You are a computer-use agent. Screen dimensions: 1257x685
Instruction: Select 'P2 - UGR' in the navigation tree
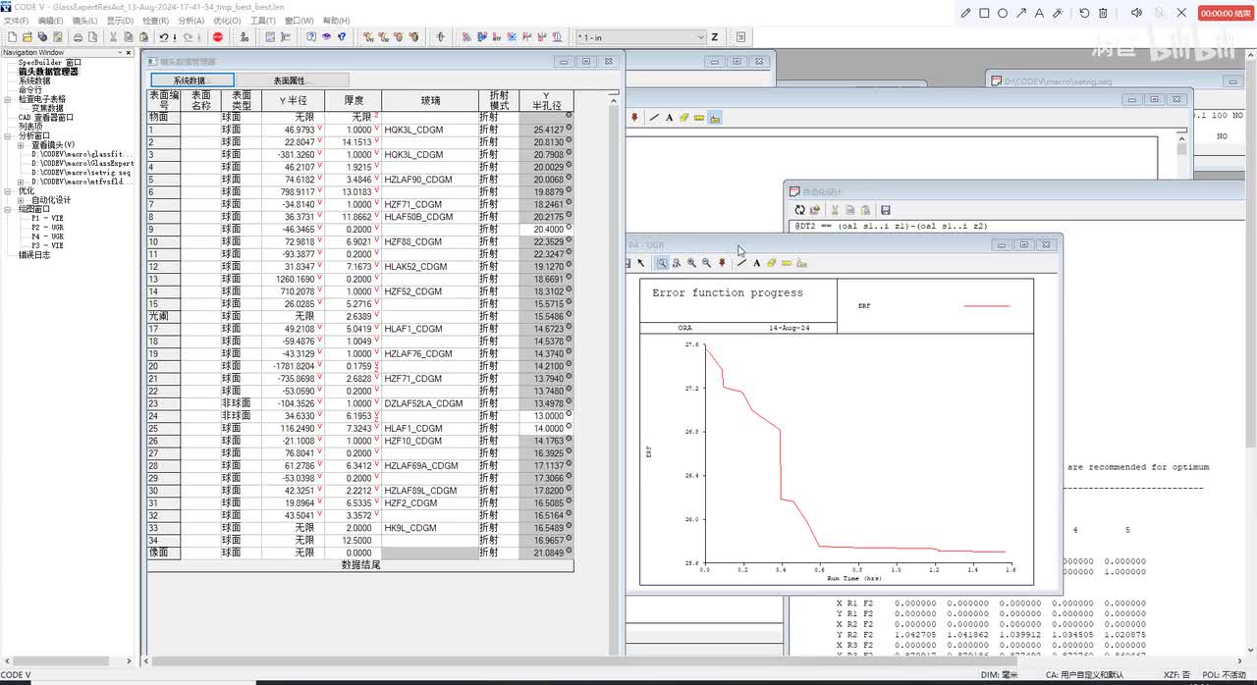click(47, 228)
